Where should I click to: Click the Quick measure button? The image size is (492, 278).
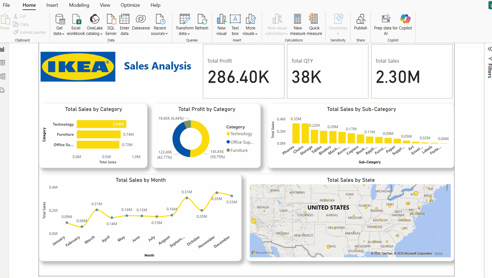click(314, 19)
